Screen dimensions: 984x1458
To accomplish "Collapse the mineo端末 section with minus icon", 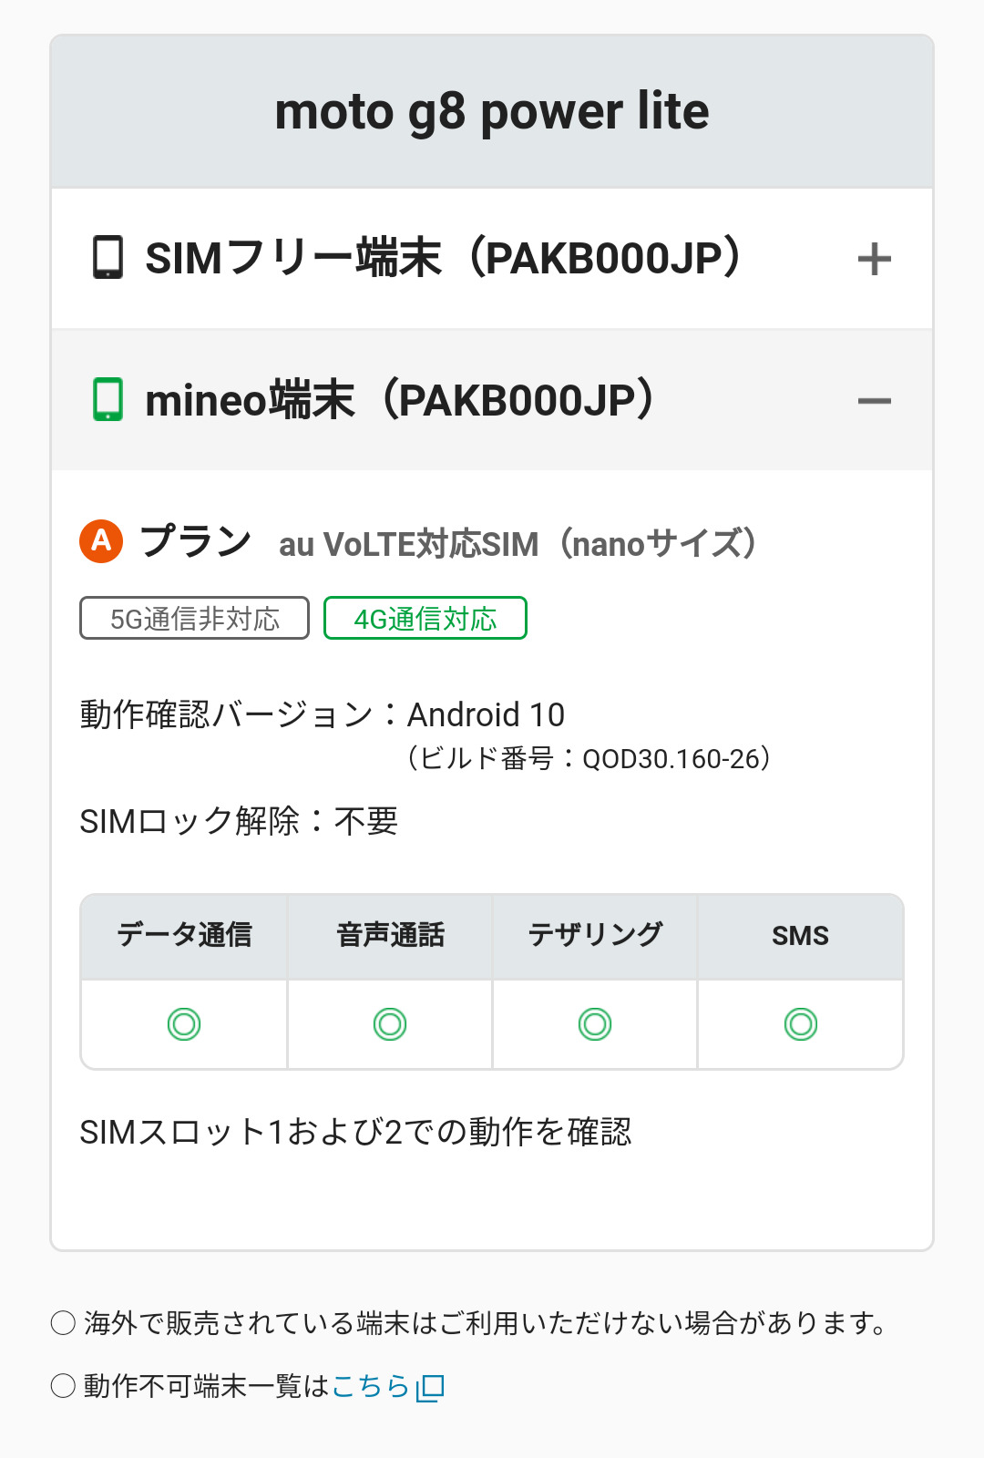I will pyautogui.click(x=874, y=401).
